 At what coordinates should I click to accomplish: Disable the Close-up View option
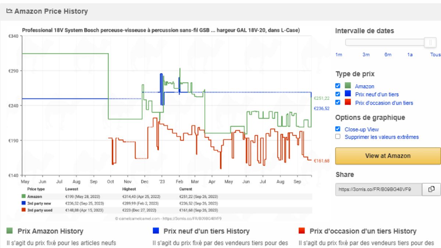338,129
